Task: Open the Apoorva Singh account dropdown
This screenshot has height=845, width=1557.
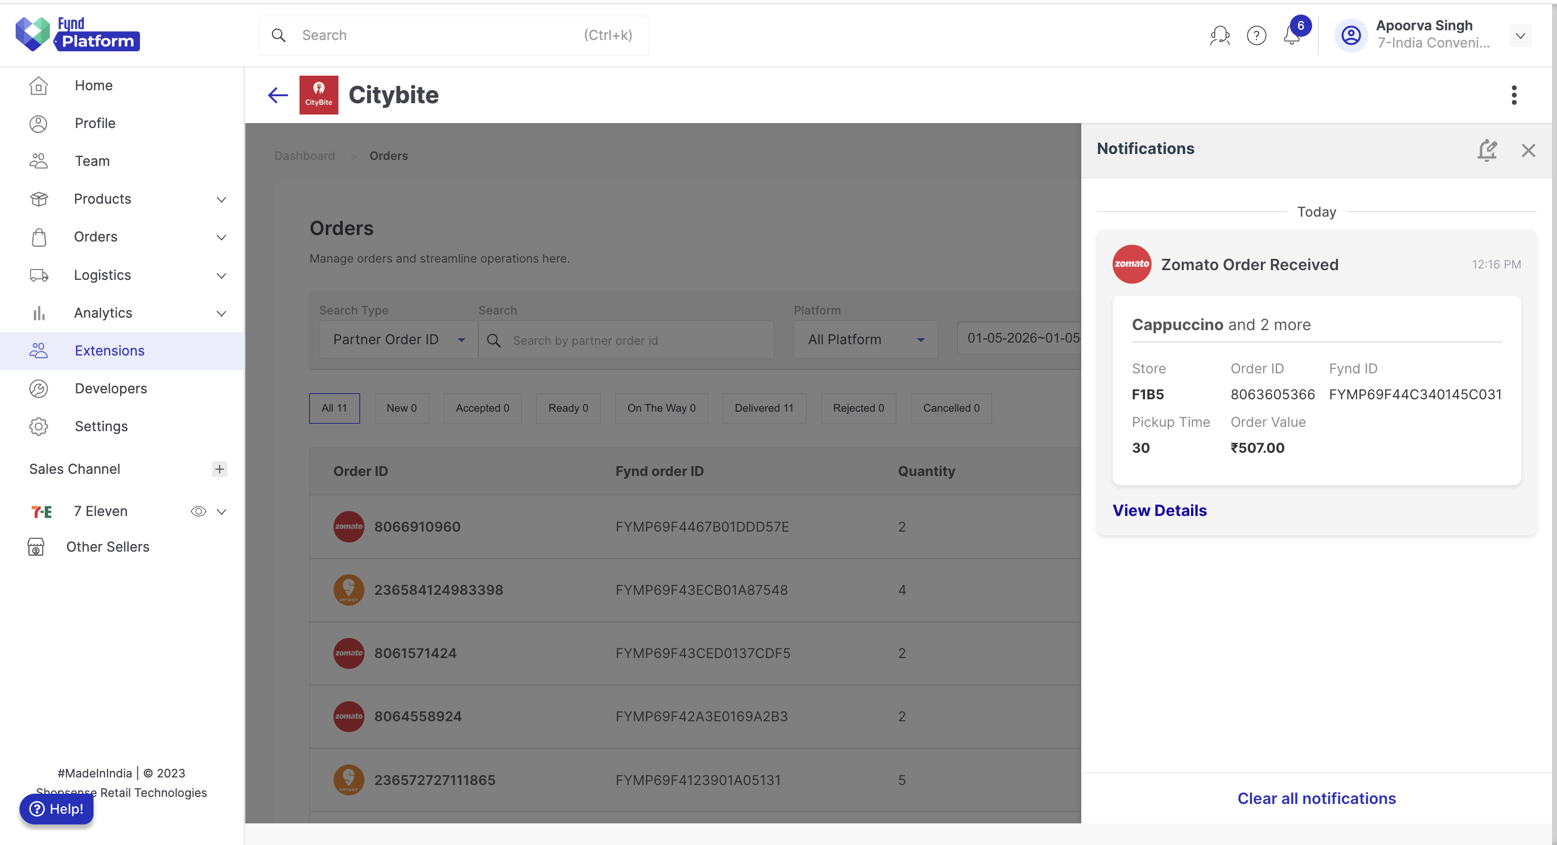Action: click(1520, 36)
